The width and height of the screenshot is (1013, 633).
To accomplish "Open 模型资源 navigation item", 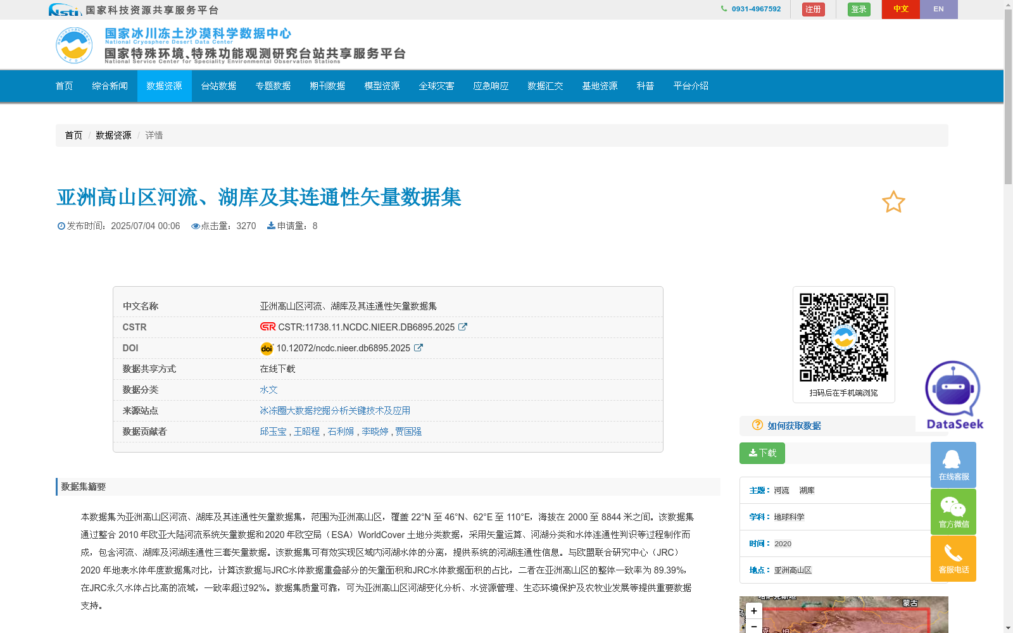I will point(382,86).
